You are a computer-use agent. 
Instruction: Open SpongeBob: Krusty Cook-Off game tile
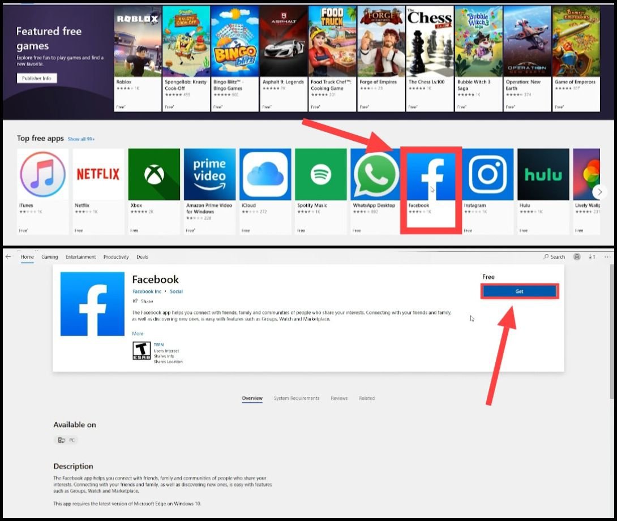pyautogui.click(x=186, y=59)
